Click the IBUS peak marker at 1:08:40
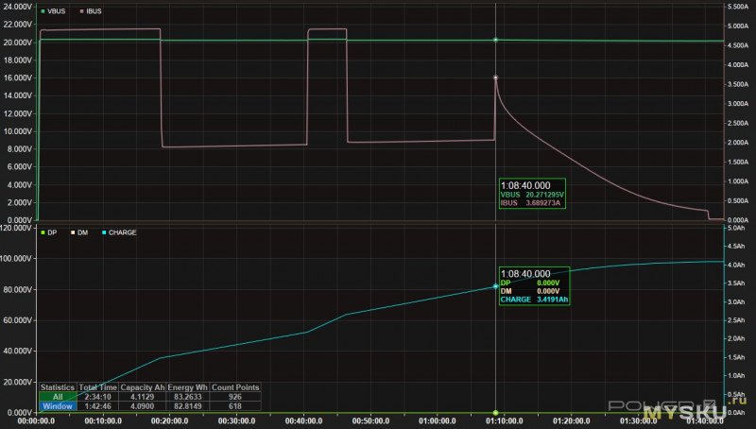Viewport: 756px width, 429px height. pyautogui.click(x=496, y=77)
